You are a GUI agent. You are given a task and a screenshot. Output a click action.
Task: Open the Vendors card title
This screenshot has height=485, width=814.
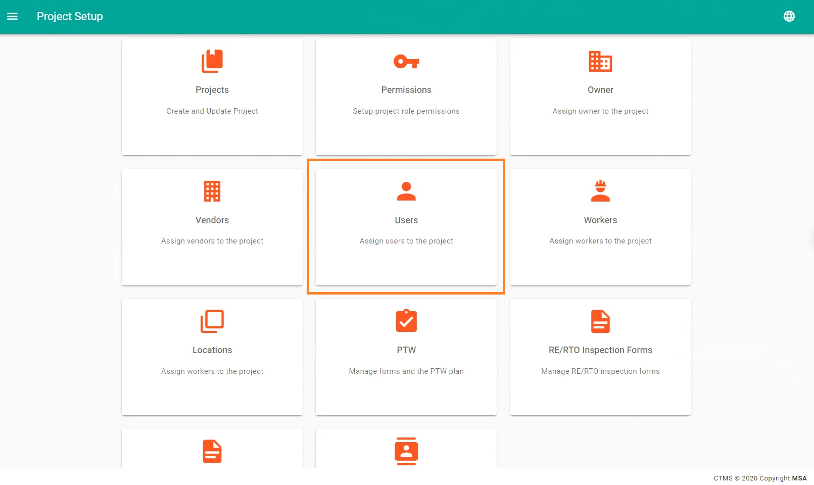(x=212, y=220)
